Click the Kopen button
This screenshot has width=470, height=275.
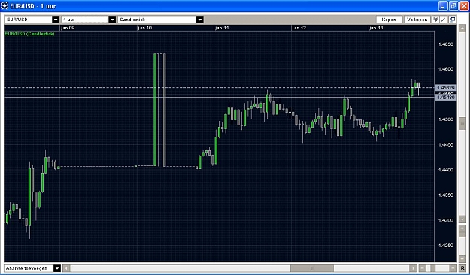pyautogui.click(x=389, y=20)
